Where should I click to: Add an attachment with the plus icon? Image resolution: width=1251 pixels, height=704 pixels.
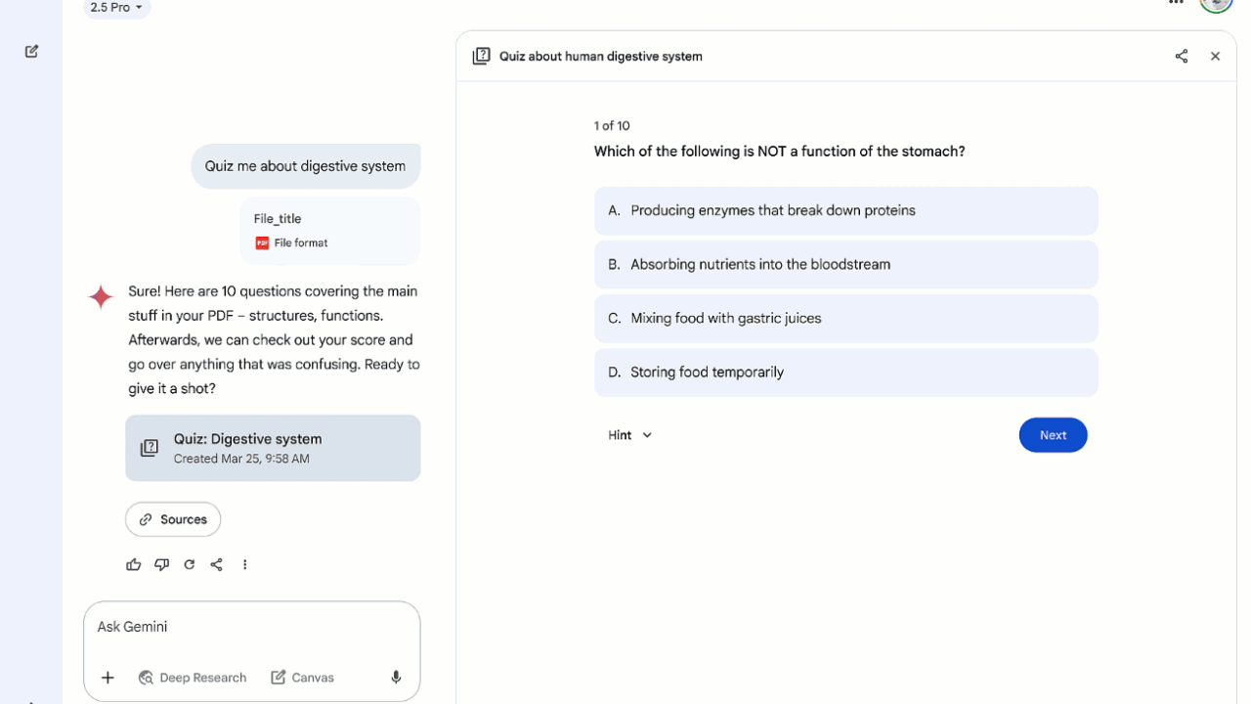tap(108, 678)
